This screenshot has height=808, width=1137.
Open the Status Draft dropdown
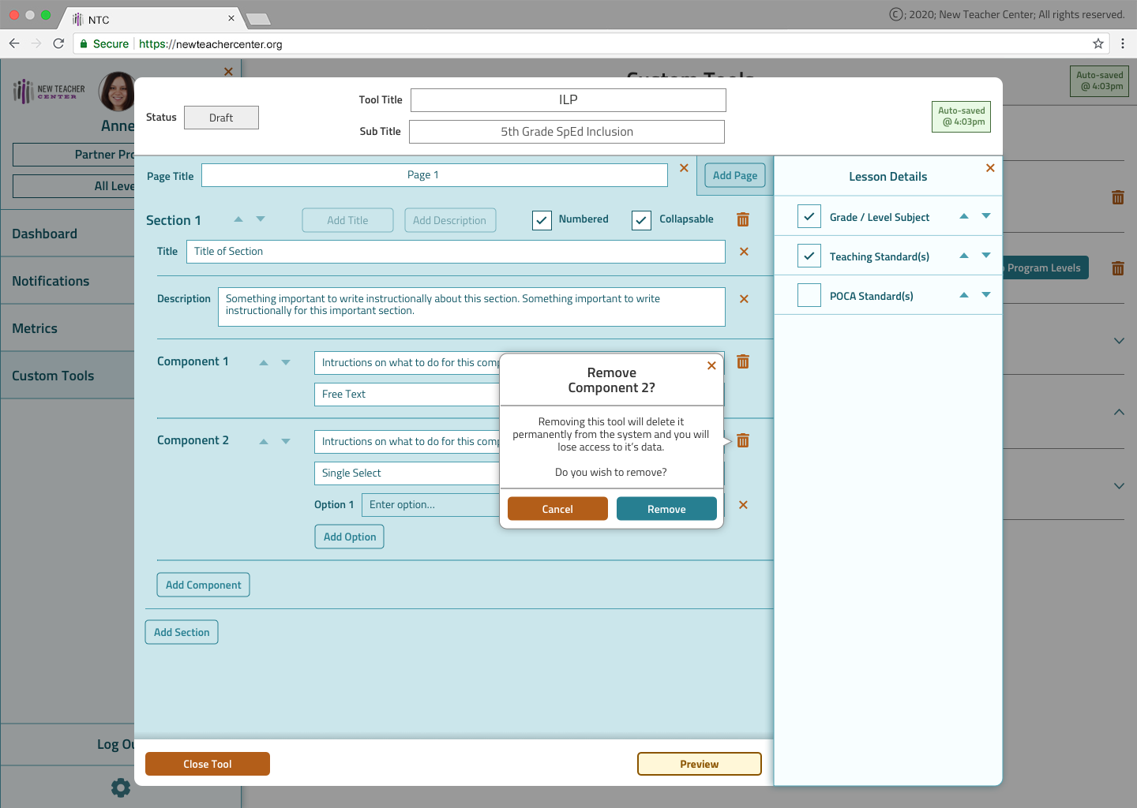click(x=221, y=118)
